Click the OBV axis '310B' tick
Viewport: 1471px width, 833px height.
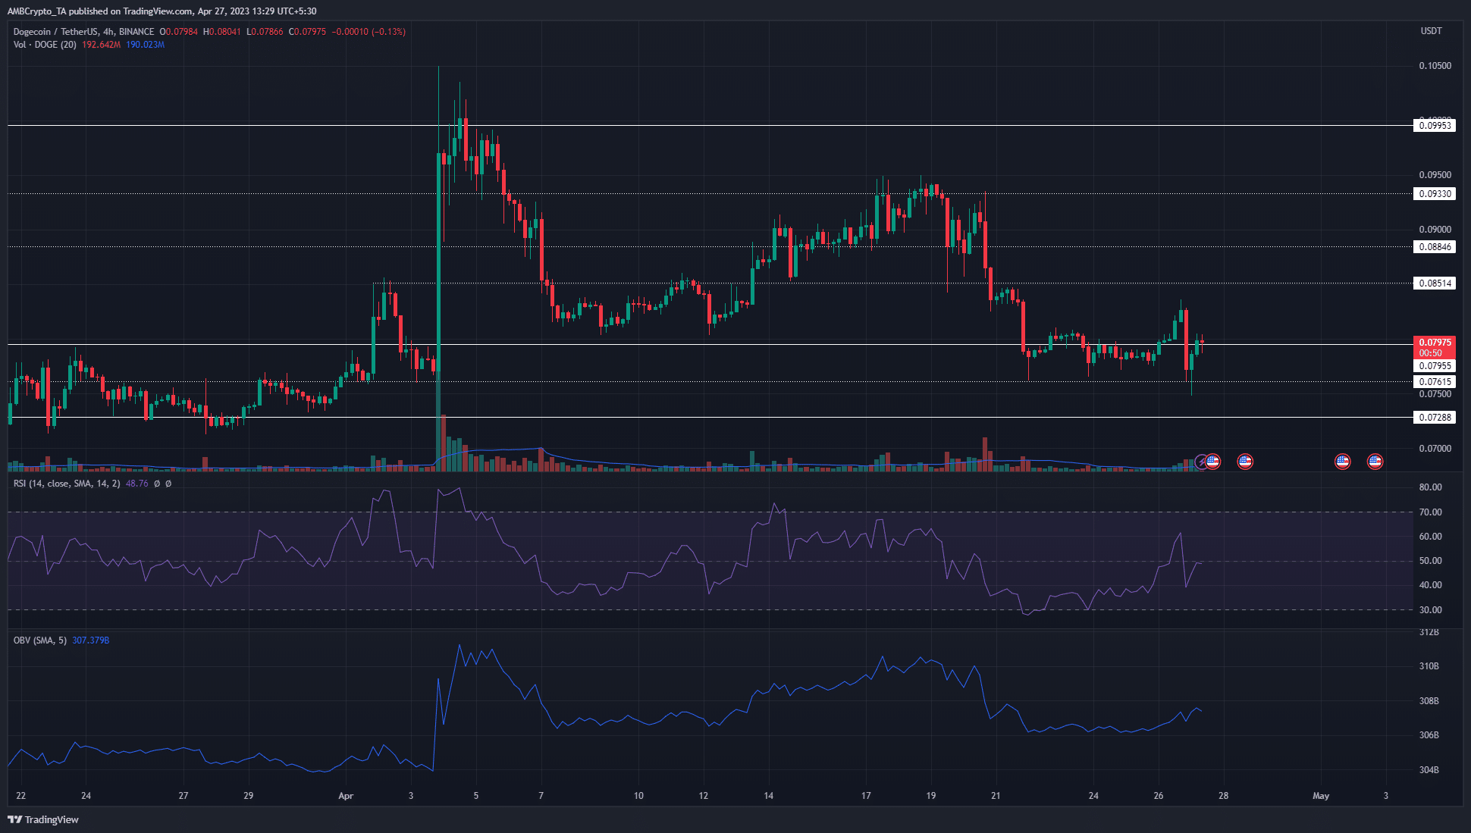1429,666
